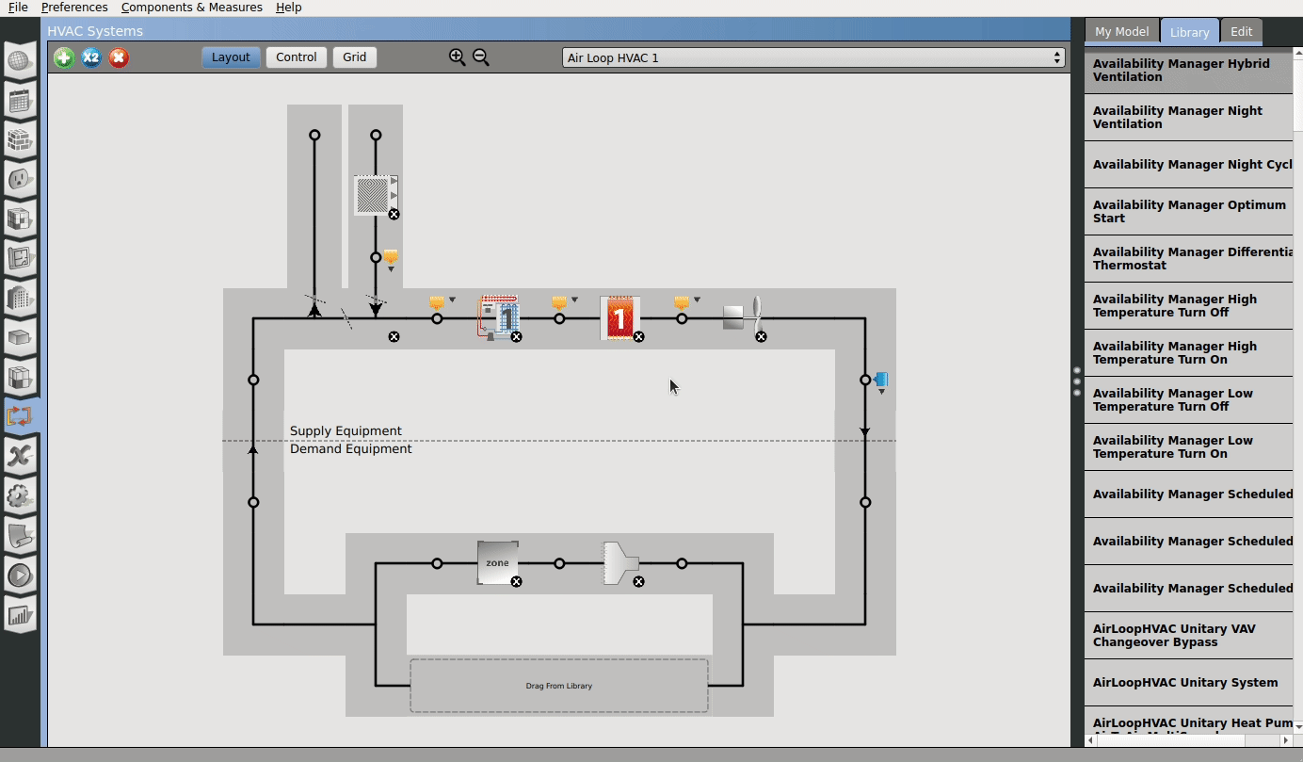
Task: Open the Thermal Zones cube icon
Action: click(x=20, y=376)
